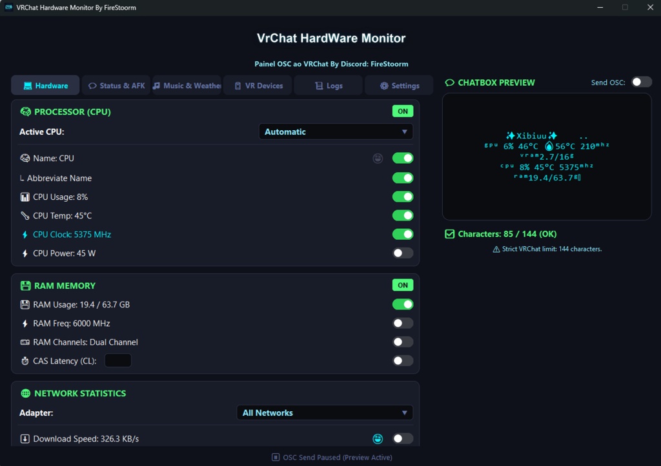This screenshot has width=661, height=466.
Task: Click 'Painel OSC ao VRChat By Discord: FireStoorm' text
Action: coord(331,64)
